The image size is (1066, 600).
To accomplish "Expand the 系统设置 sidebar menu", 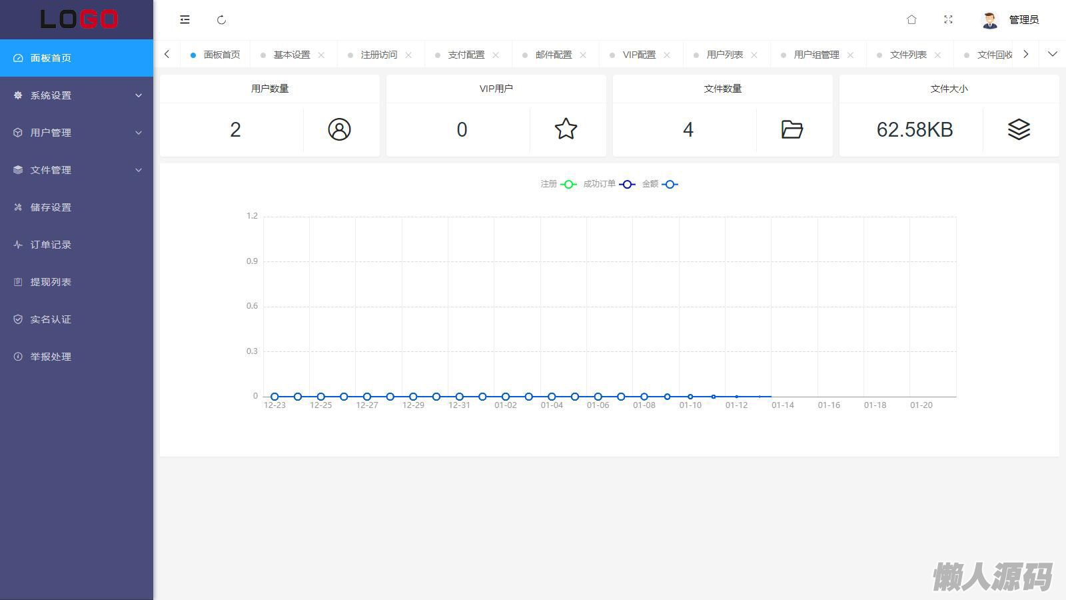I will coord(77,95).
